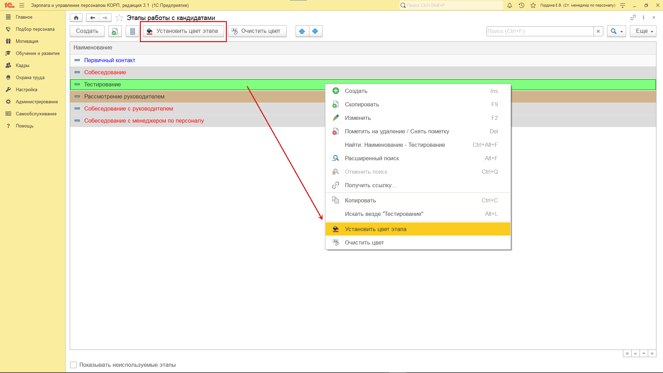Open search options dropdown with magnifier

(616, 31)
